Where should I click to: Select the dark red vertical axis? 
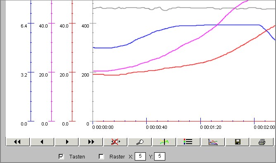click(x=72, y=61)
